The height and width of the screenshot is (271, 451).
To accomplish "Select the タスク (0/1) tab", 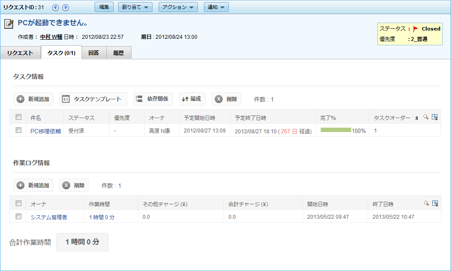I will pyautogui.click(x=61, y=53).
